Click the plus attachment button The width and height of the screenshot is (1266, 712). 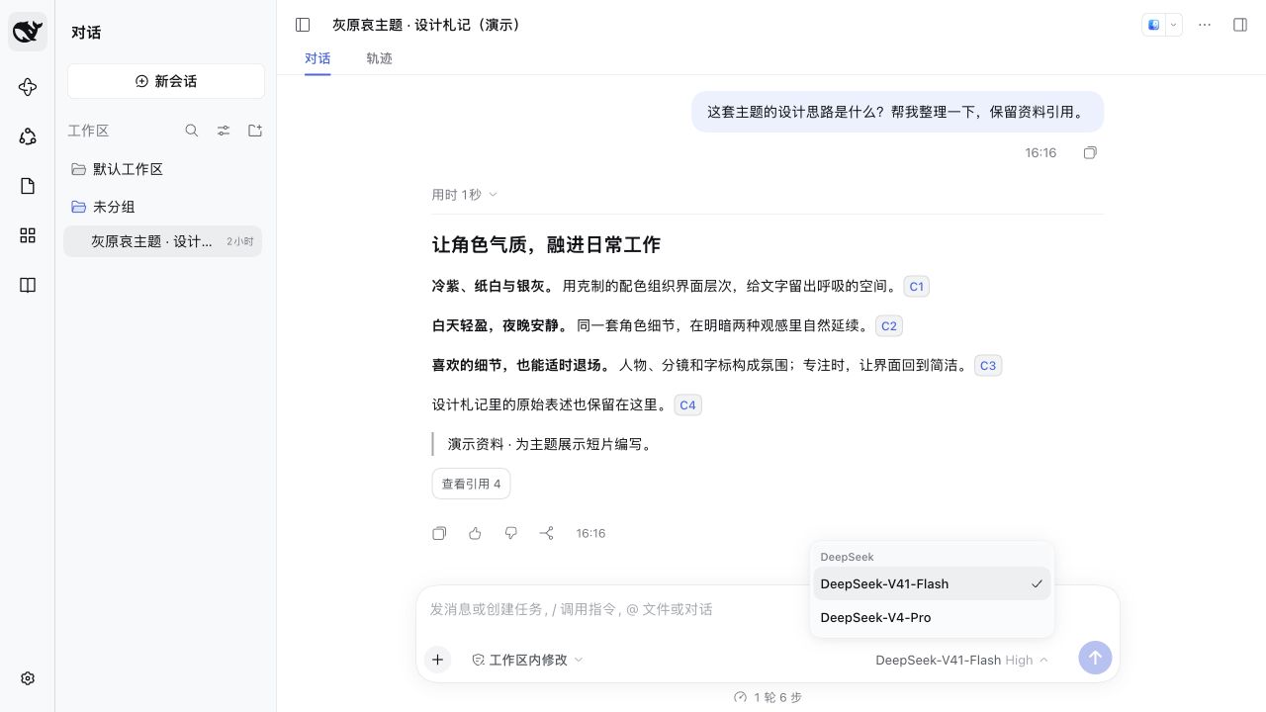pyautogui.click(x=437, y=660)
